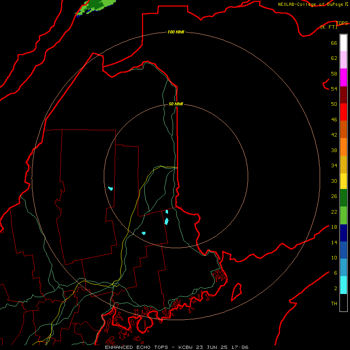Click the green echo cluster on the map
Viewport: 350px width, 350px height.
tap(96, 8)
